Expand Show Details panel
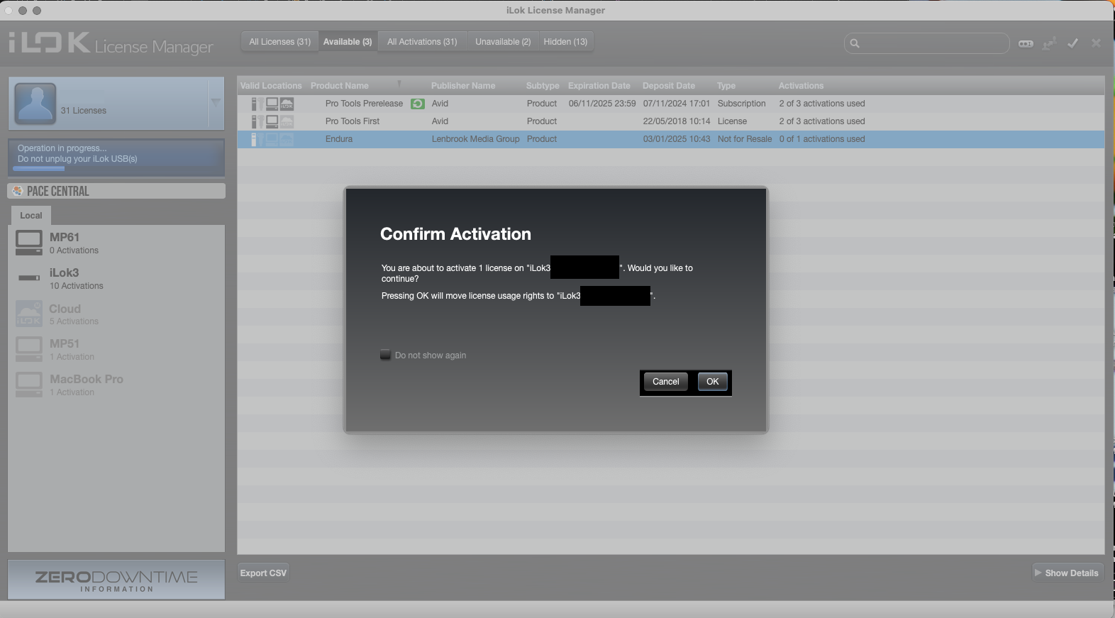 pyautogui.click(x=1067, y=573)
